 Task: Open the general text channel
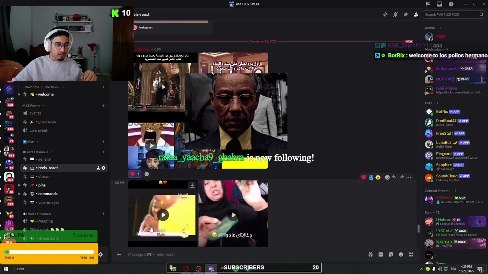[x=64, y=159]
